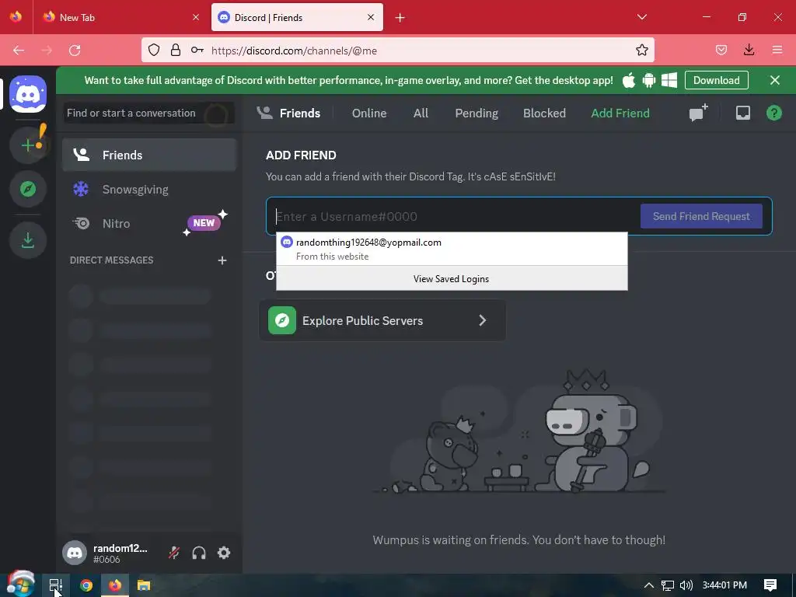Open Firefox application menu hamburger
This screenshot has height=597, width=796.
click(x=777, y=50)
